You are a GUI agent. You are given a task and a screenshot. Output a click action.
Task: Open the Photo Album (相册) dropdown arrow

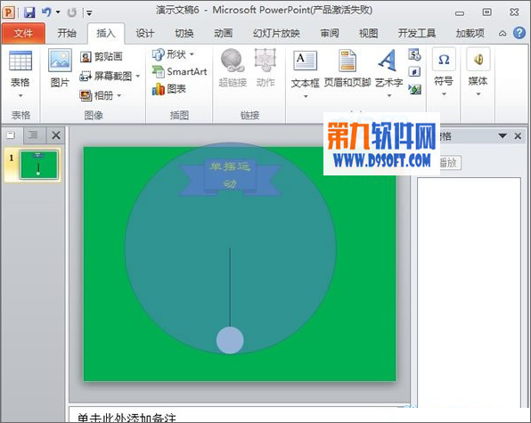click(x=118, y=96)
